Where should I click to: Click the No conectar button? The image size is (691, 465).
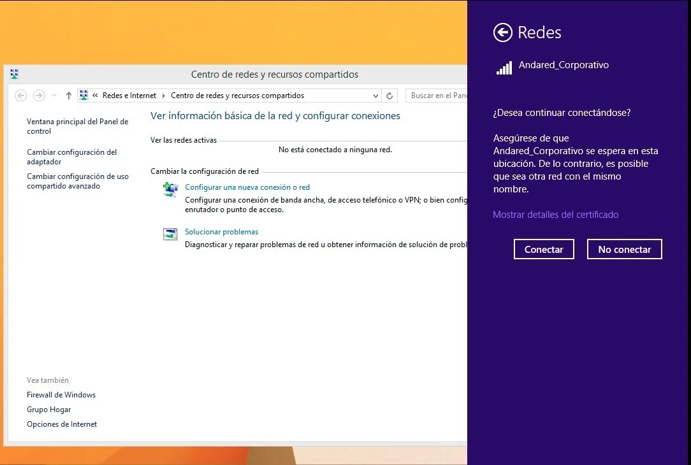[625, 249]
